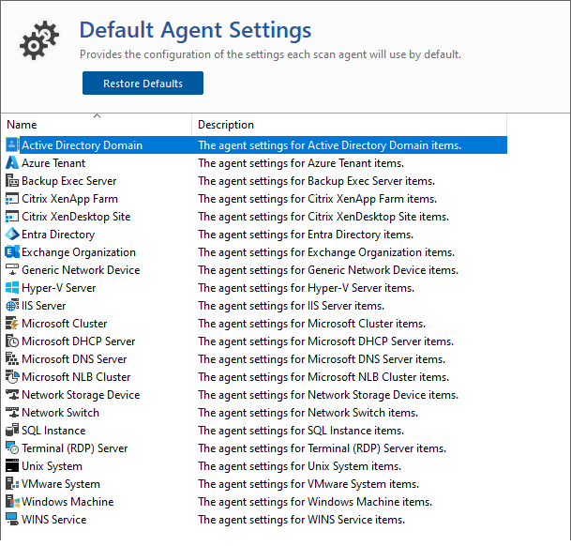The height and width of the screenshot is (546, 571).
Task: Select the Hyper-V Server Windows logo icon
Action: (12, 288)
